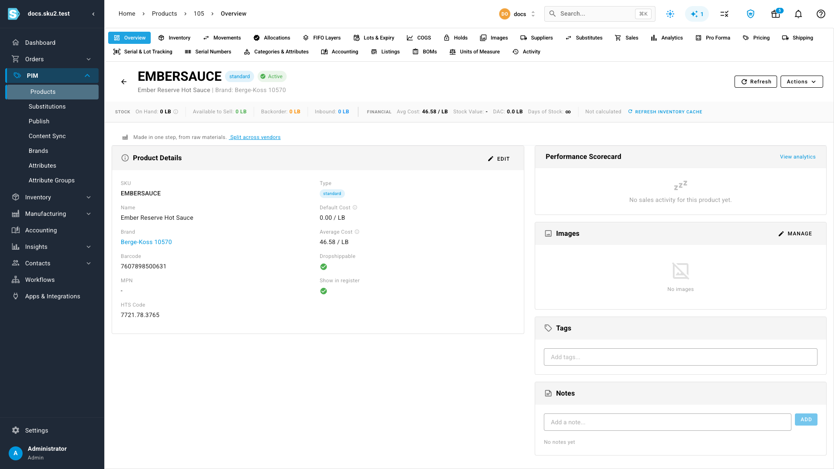The height and width of the screenshot is (469, 834).
Task: Click the DO organization avatar
Action: [505, 14]
